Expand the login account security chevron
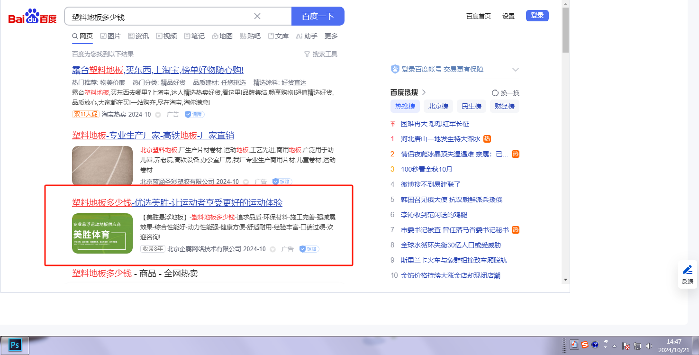 click(516, 70)
